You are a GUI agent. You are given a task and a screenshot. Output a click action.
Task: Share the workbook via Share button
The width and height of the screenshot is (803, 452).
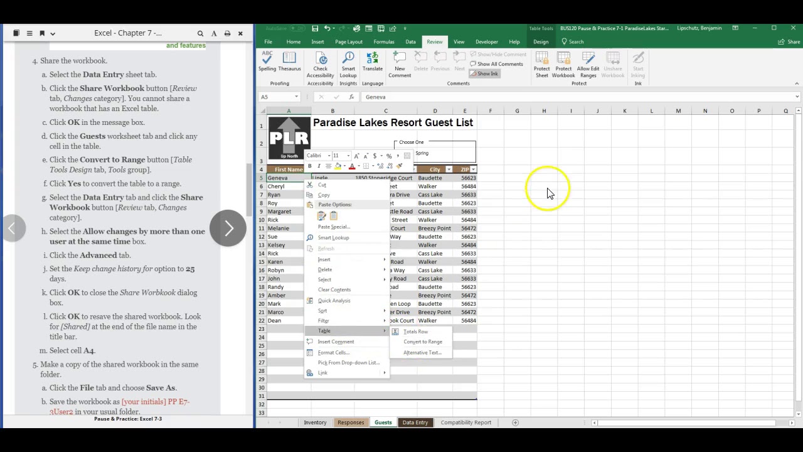click(x=790, y=42)
